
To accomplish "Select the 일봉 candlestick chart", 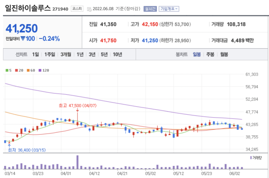I will (197, 55).
